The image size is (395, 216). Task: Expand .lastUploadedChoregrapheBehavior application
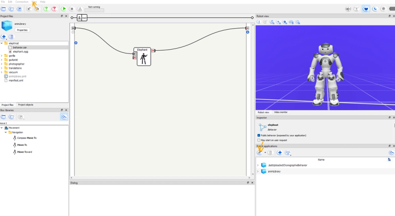[x=258, y=165]
